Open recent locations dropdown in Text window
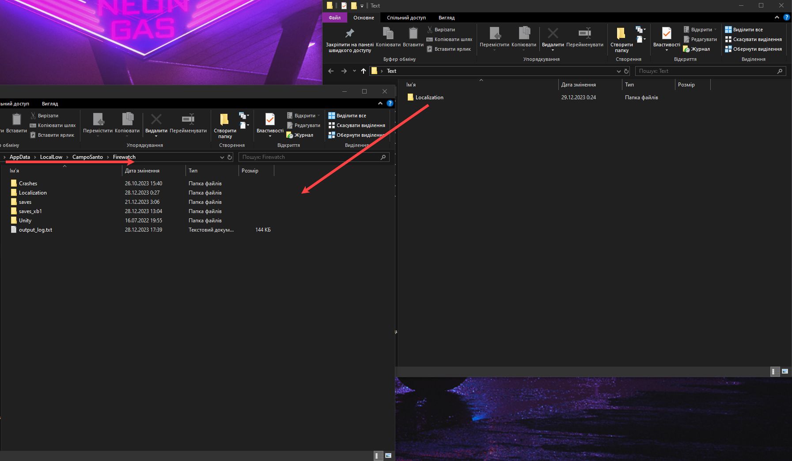 354,71
